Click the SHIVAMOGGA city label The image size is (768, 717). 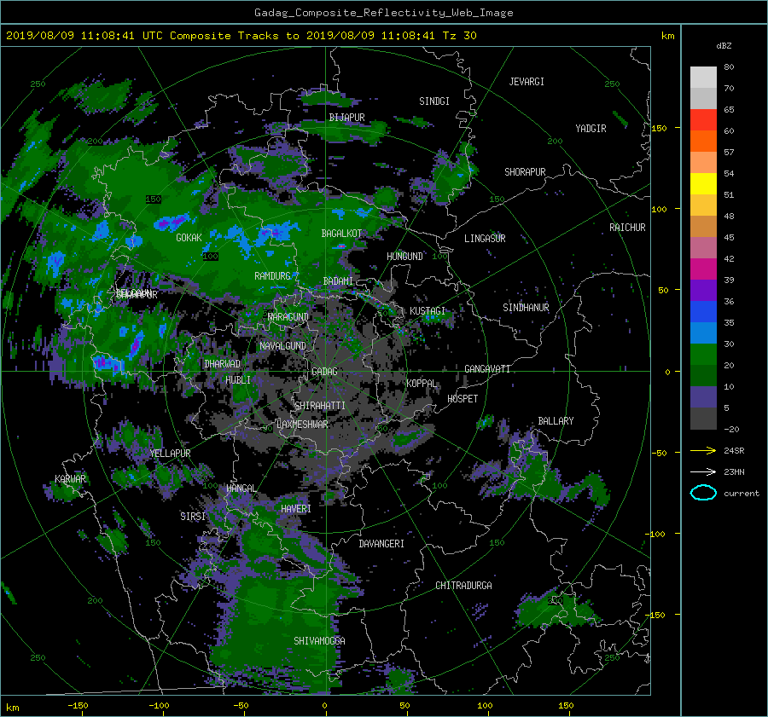tap(319, 640)
